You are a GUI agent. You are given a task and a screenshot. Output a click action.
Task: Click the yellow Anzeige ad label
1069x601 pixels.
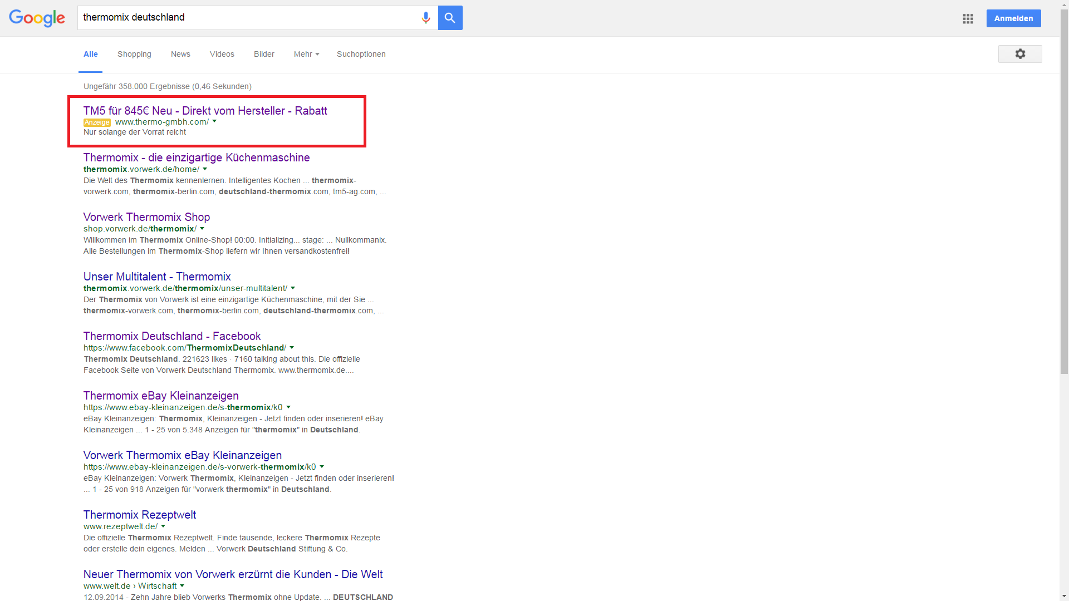click(97, 122)
